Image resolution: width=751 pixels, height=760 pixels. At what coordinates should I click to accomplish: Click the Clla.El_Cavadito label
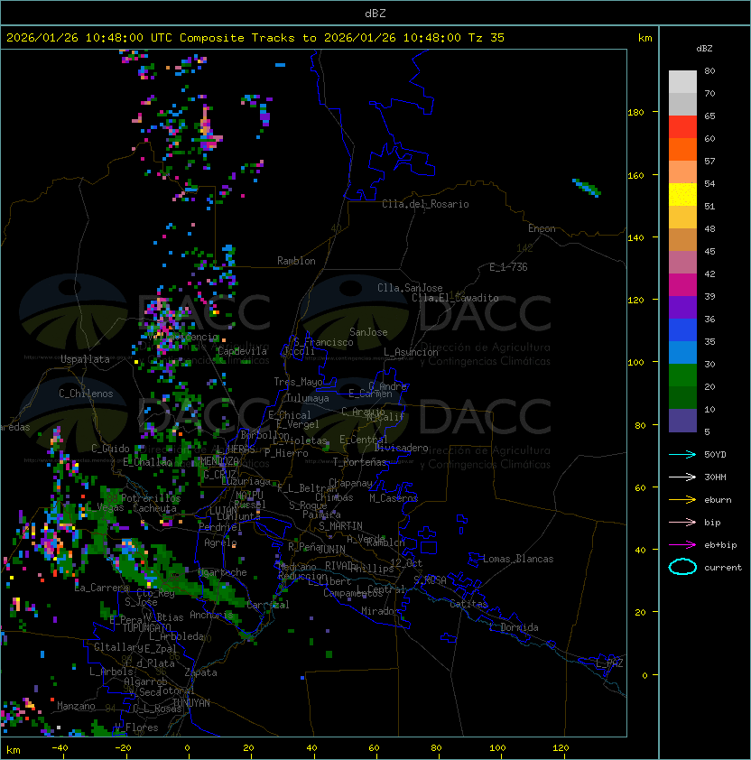pyautogui.click(x=455, y=298)
